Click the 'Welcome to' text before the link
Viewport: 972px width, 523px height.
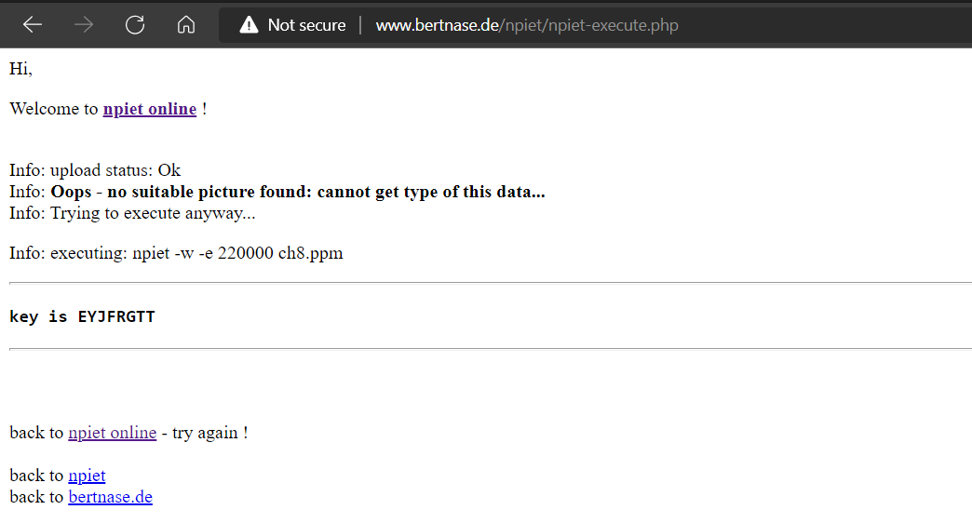tap(54, 109)
